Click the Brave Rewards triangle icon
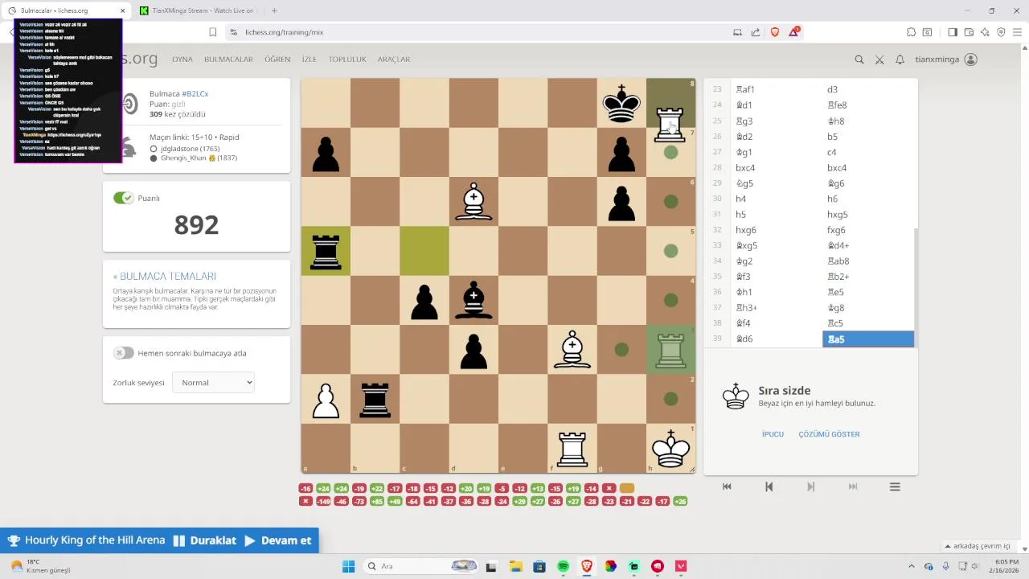1029x579 pixels. tap(794, 32)
